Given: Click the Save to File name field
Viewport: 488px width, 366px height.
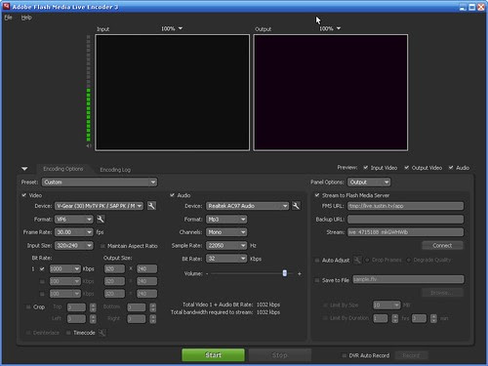Looking at the screenshot, I should click(x=408, y=279).
